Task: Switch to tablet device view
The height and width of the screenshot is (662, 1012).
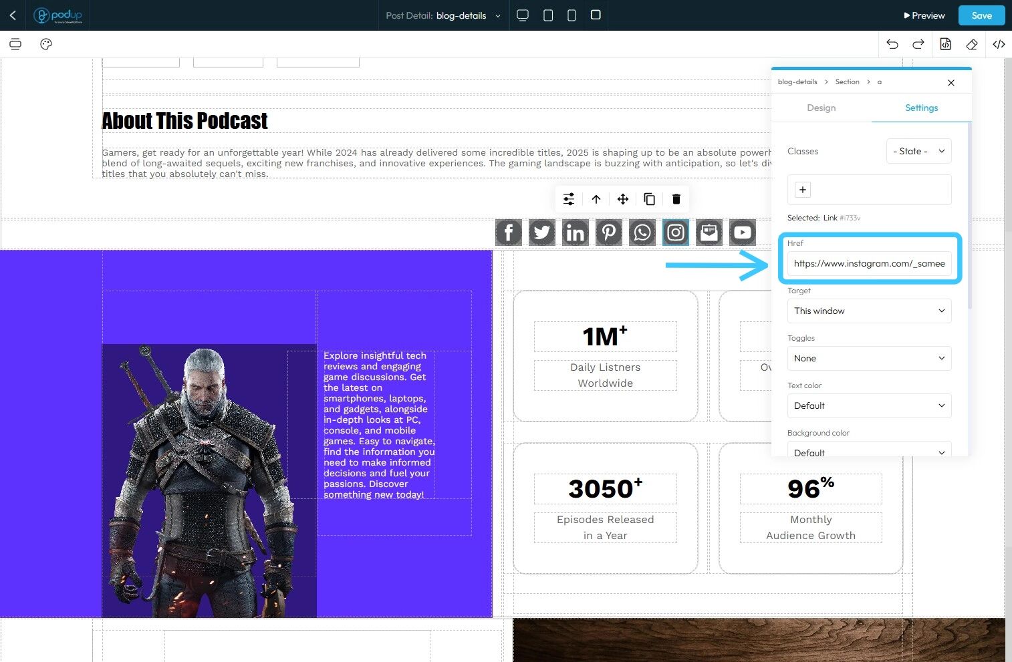Action: tap(548, 15)
